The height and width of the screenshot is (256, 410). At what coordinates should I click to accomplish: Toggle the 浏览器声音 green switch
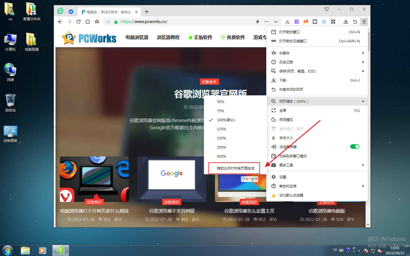pos(354,146)
